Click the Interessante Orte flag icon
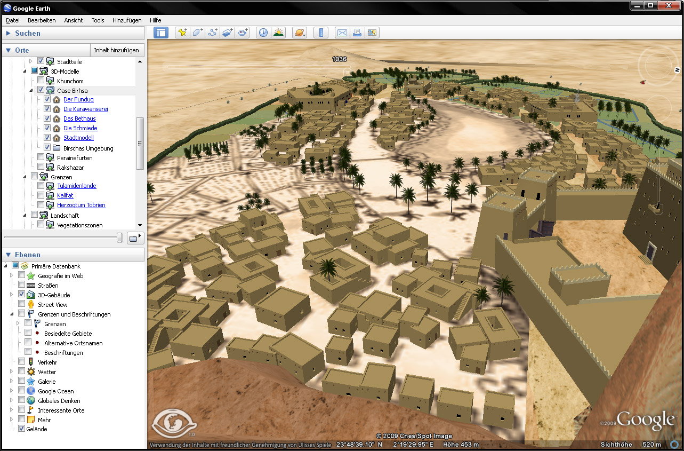 (x=30, y=410)
